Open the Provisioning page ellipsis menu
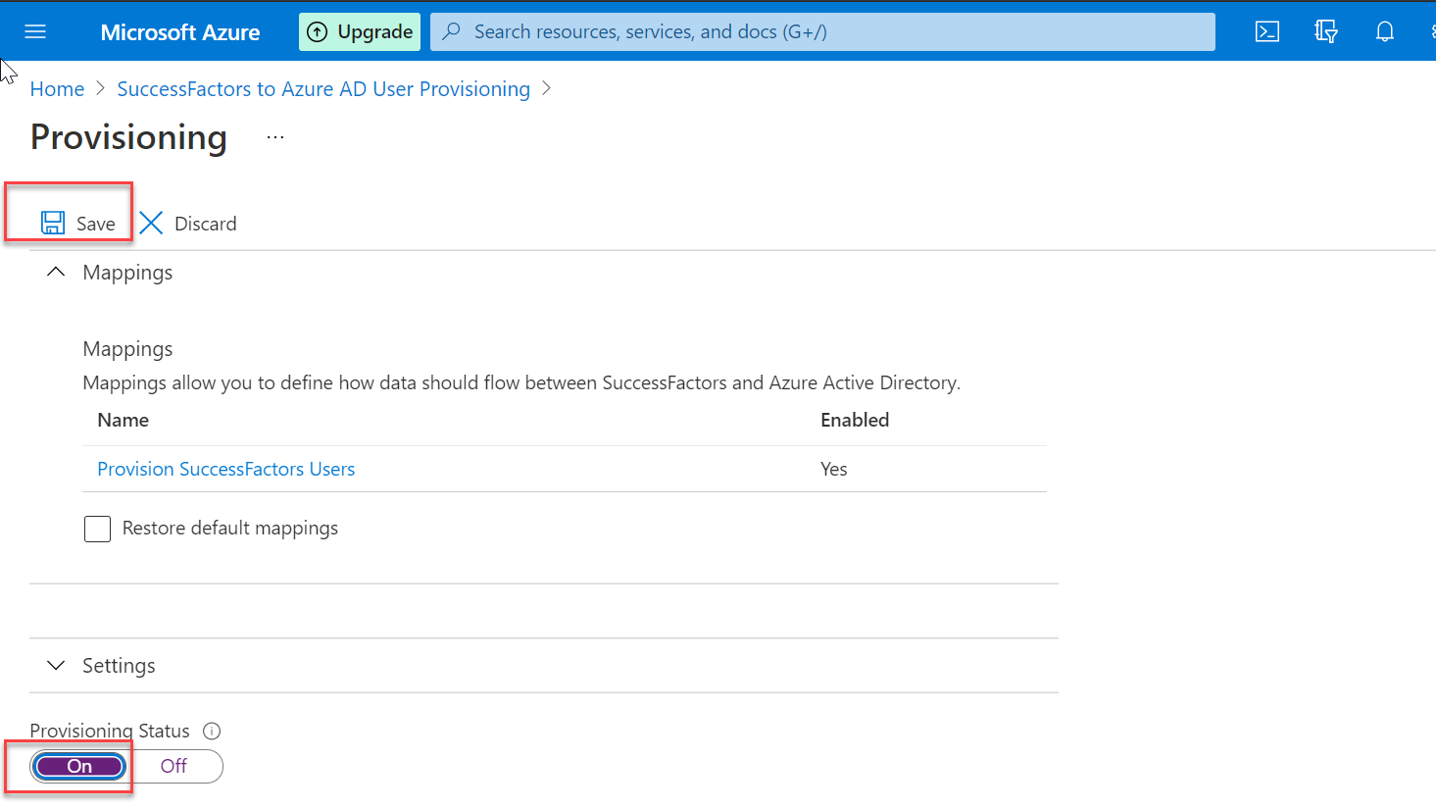1436x810 pixels. coord(274,136)
